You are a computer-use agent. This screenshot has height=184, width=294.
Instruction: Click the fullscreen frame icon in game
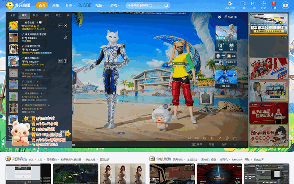point(235,138)
